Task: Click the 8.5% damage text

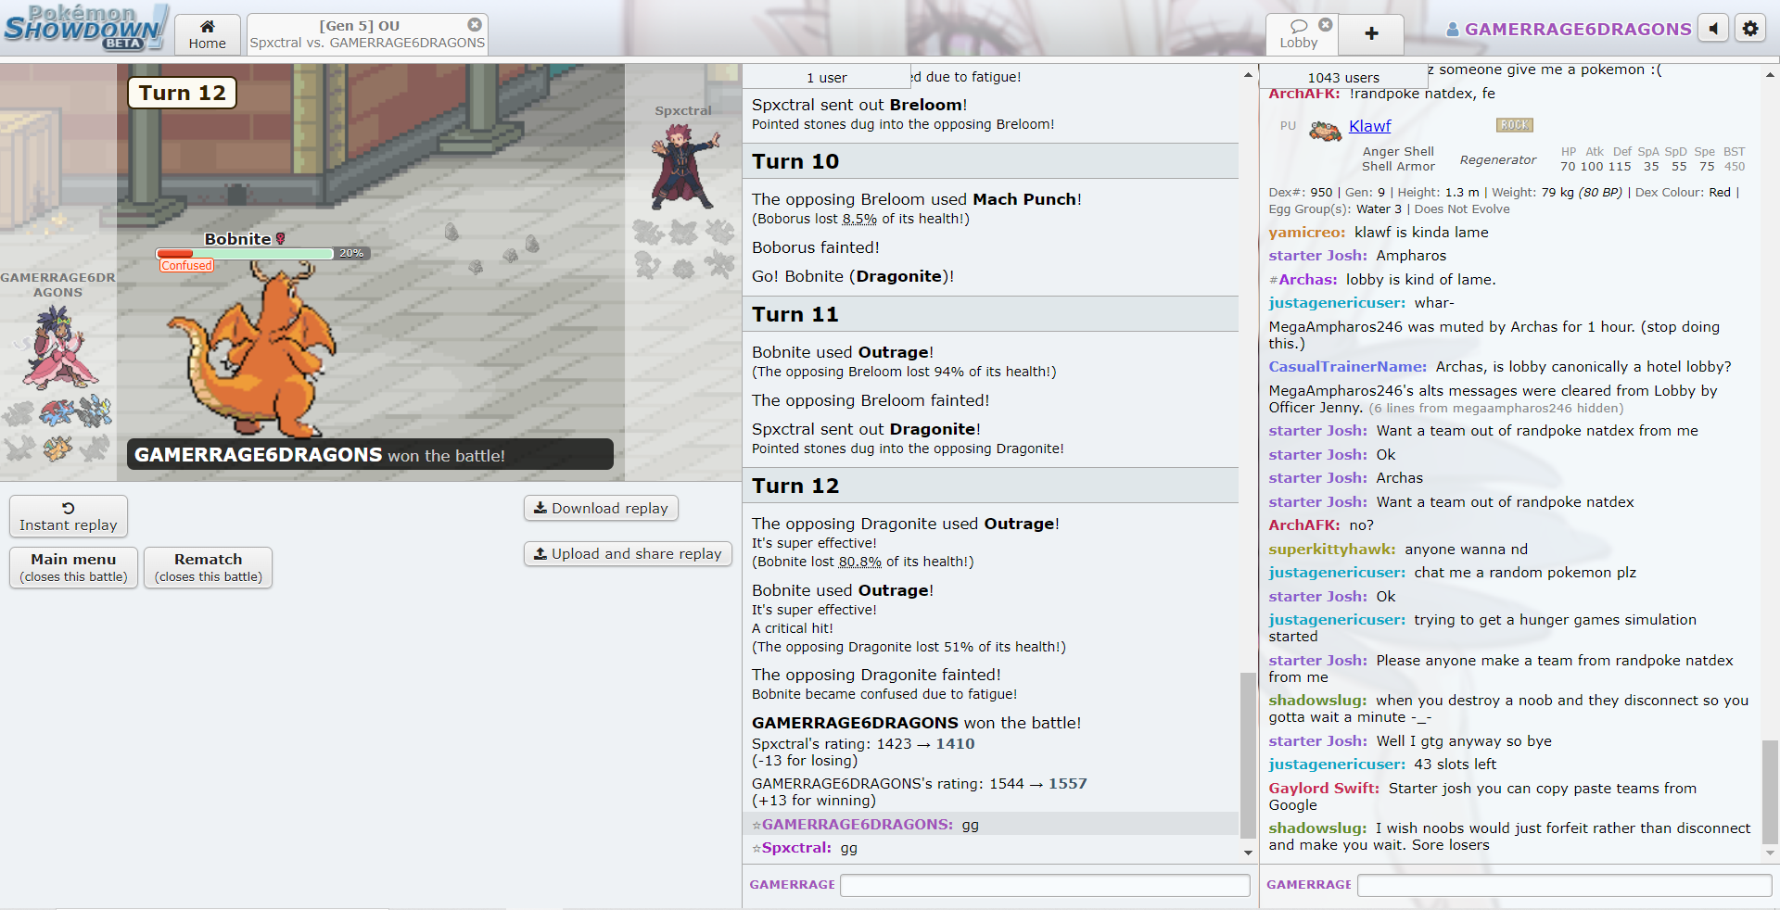Action: click(859, 220)
